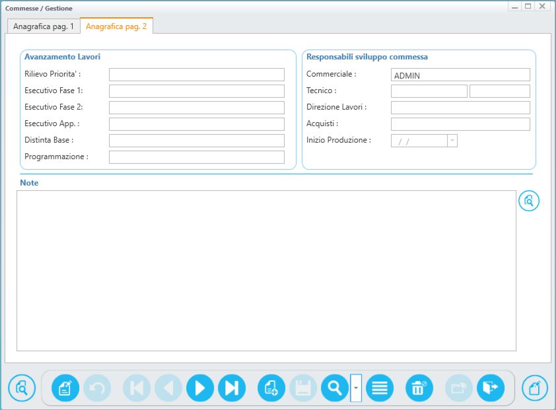Click the edit record icon in toolbar
Image resolution: width=556 pixels, height=410 pixels.
click(65, 388)
